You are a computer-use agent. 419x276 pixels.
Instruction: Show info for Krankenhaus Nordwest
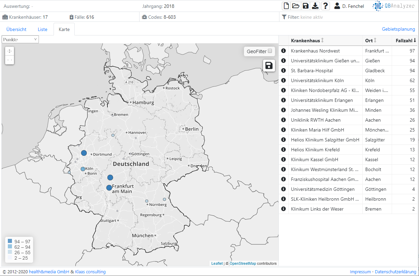pyautogui.click(x=283, y=51)
